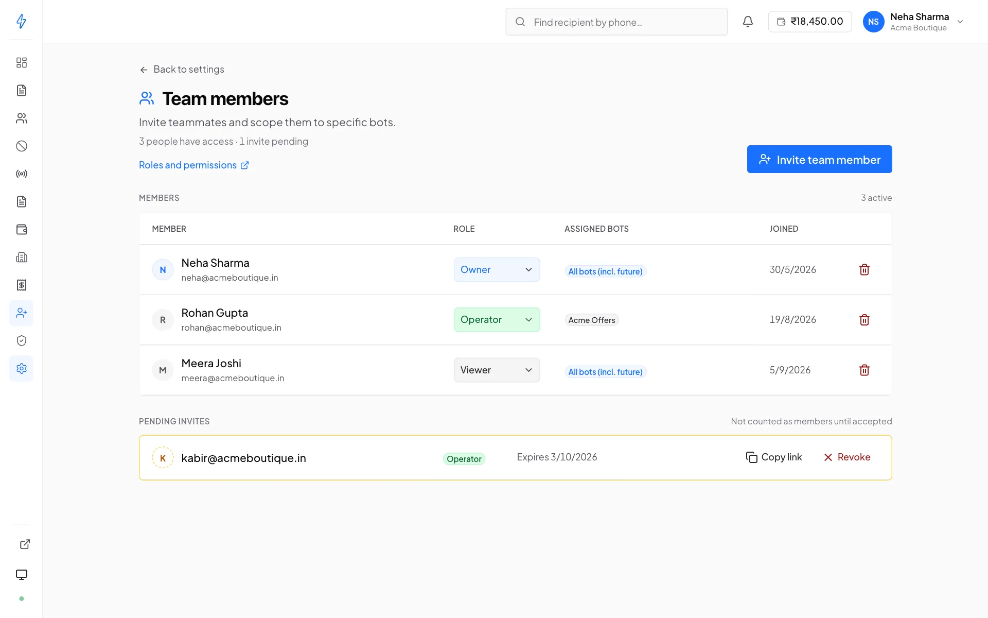
Task: Open the settings gear icon in sidebar
Action: [21, 369]
